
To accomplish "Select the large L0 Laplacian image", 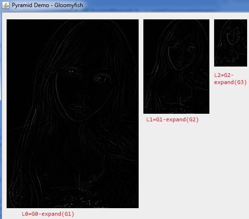I will tap(73, 114).
